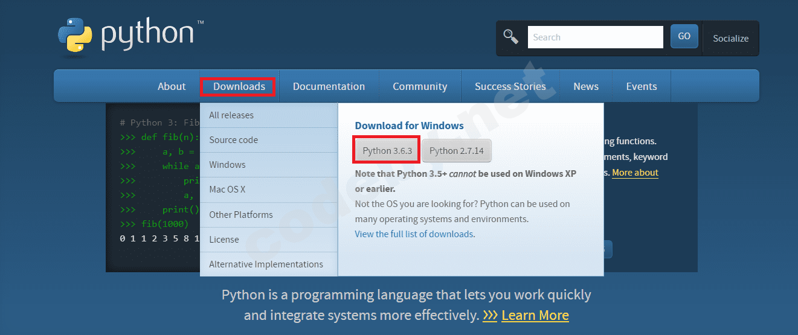Open the About menu
Image resolution: width=798 pixels, height=335 pixels.
pos(172,86)
